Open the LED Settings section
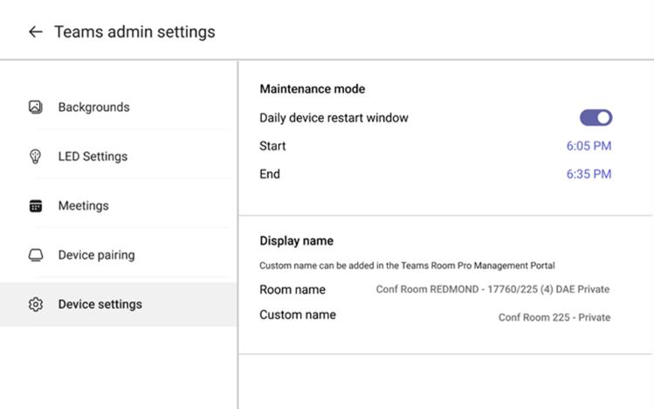654x409 pixels. [93, 156]
